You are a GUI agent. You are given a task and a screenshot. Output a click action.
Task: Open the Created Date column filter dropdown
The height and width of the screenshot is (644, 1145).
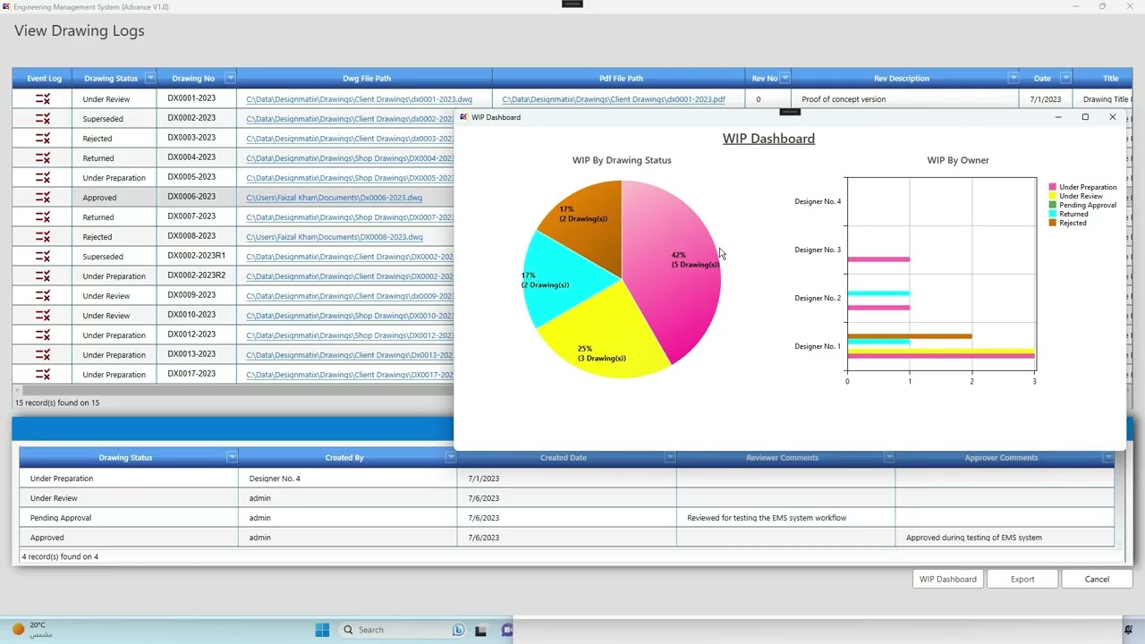669,457
